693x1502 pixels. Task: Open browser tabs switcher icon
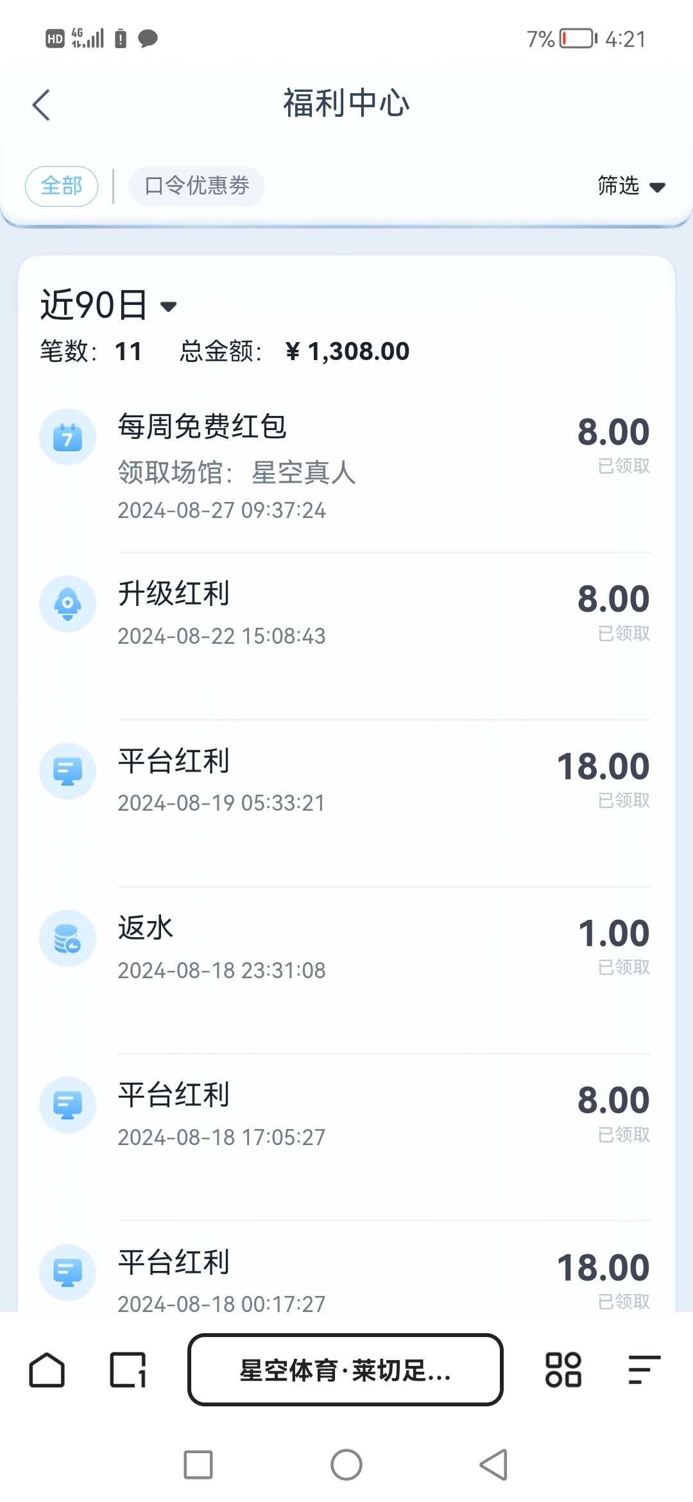tap(128, 1370)
